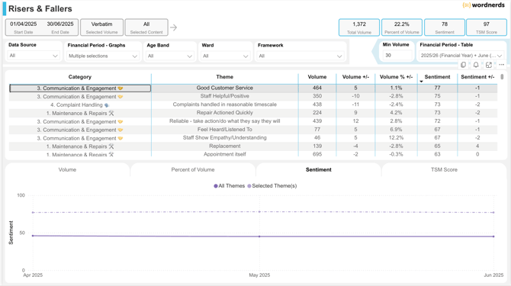This screenshot has width=511, height=286.
Task: Open the Data Source dropdown
Action: click(34, 56)
